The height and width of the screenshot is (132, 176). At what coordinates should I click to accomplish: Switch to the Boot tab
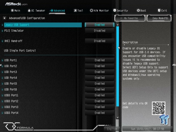pos(141,11)
